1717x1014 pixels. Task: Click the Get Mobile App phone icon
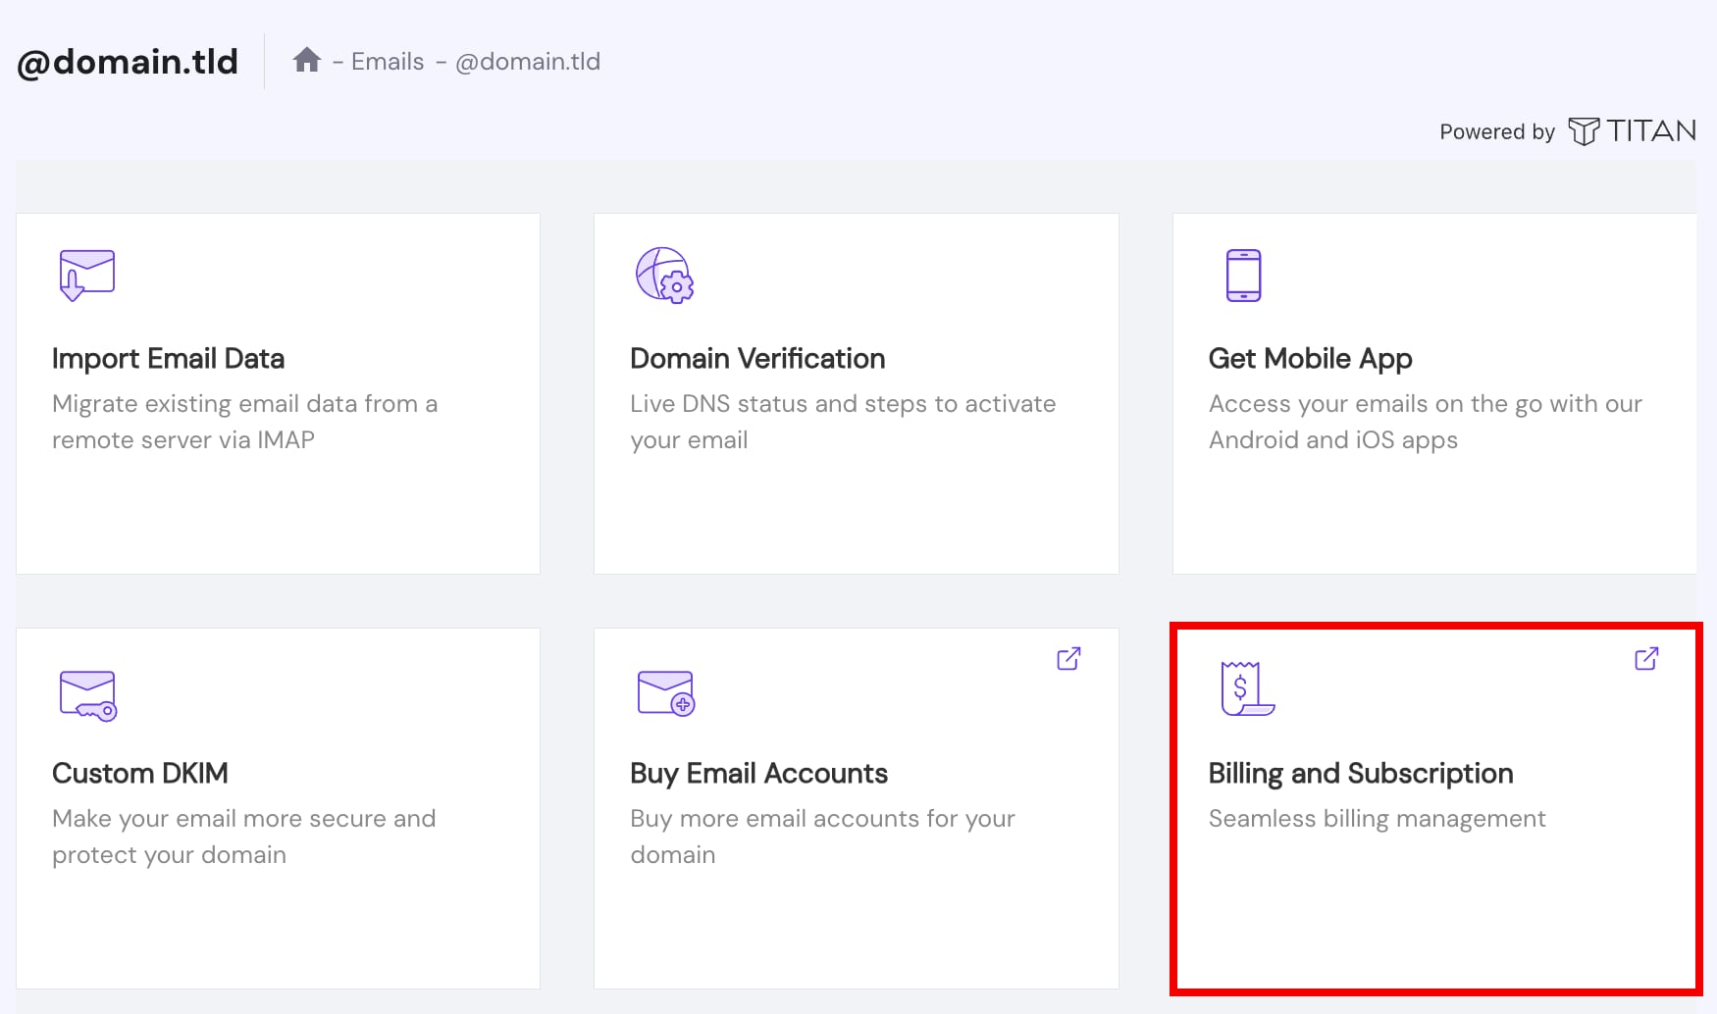click(x=1244, y=275)
